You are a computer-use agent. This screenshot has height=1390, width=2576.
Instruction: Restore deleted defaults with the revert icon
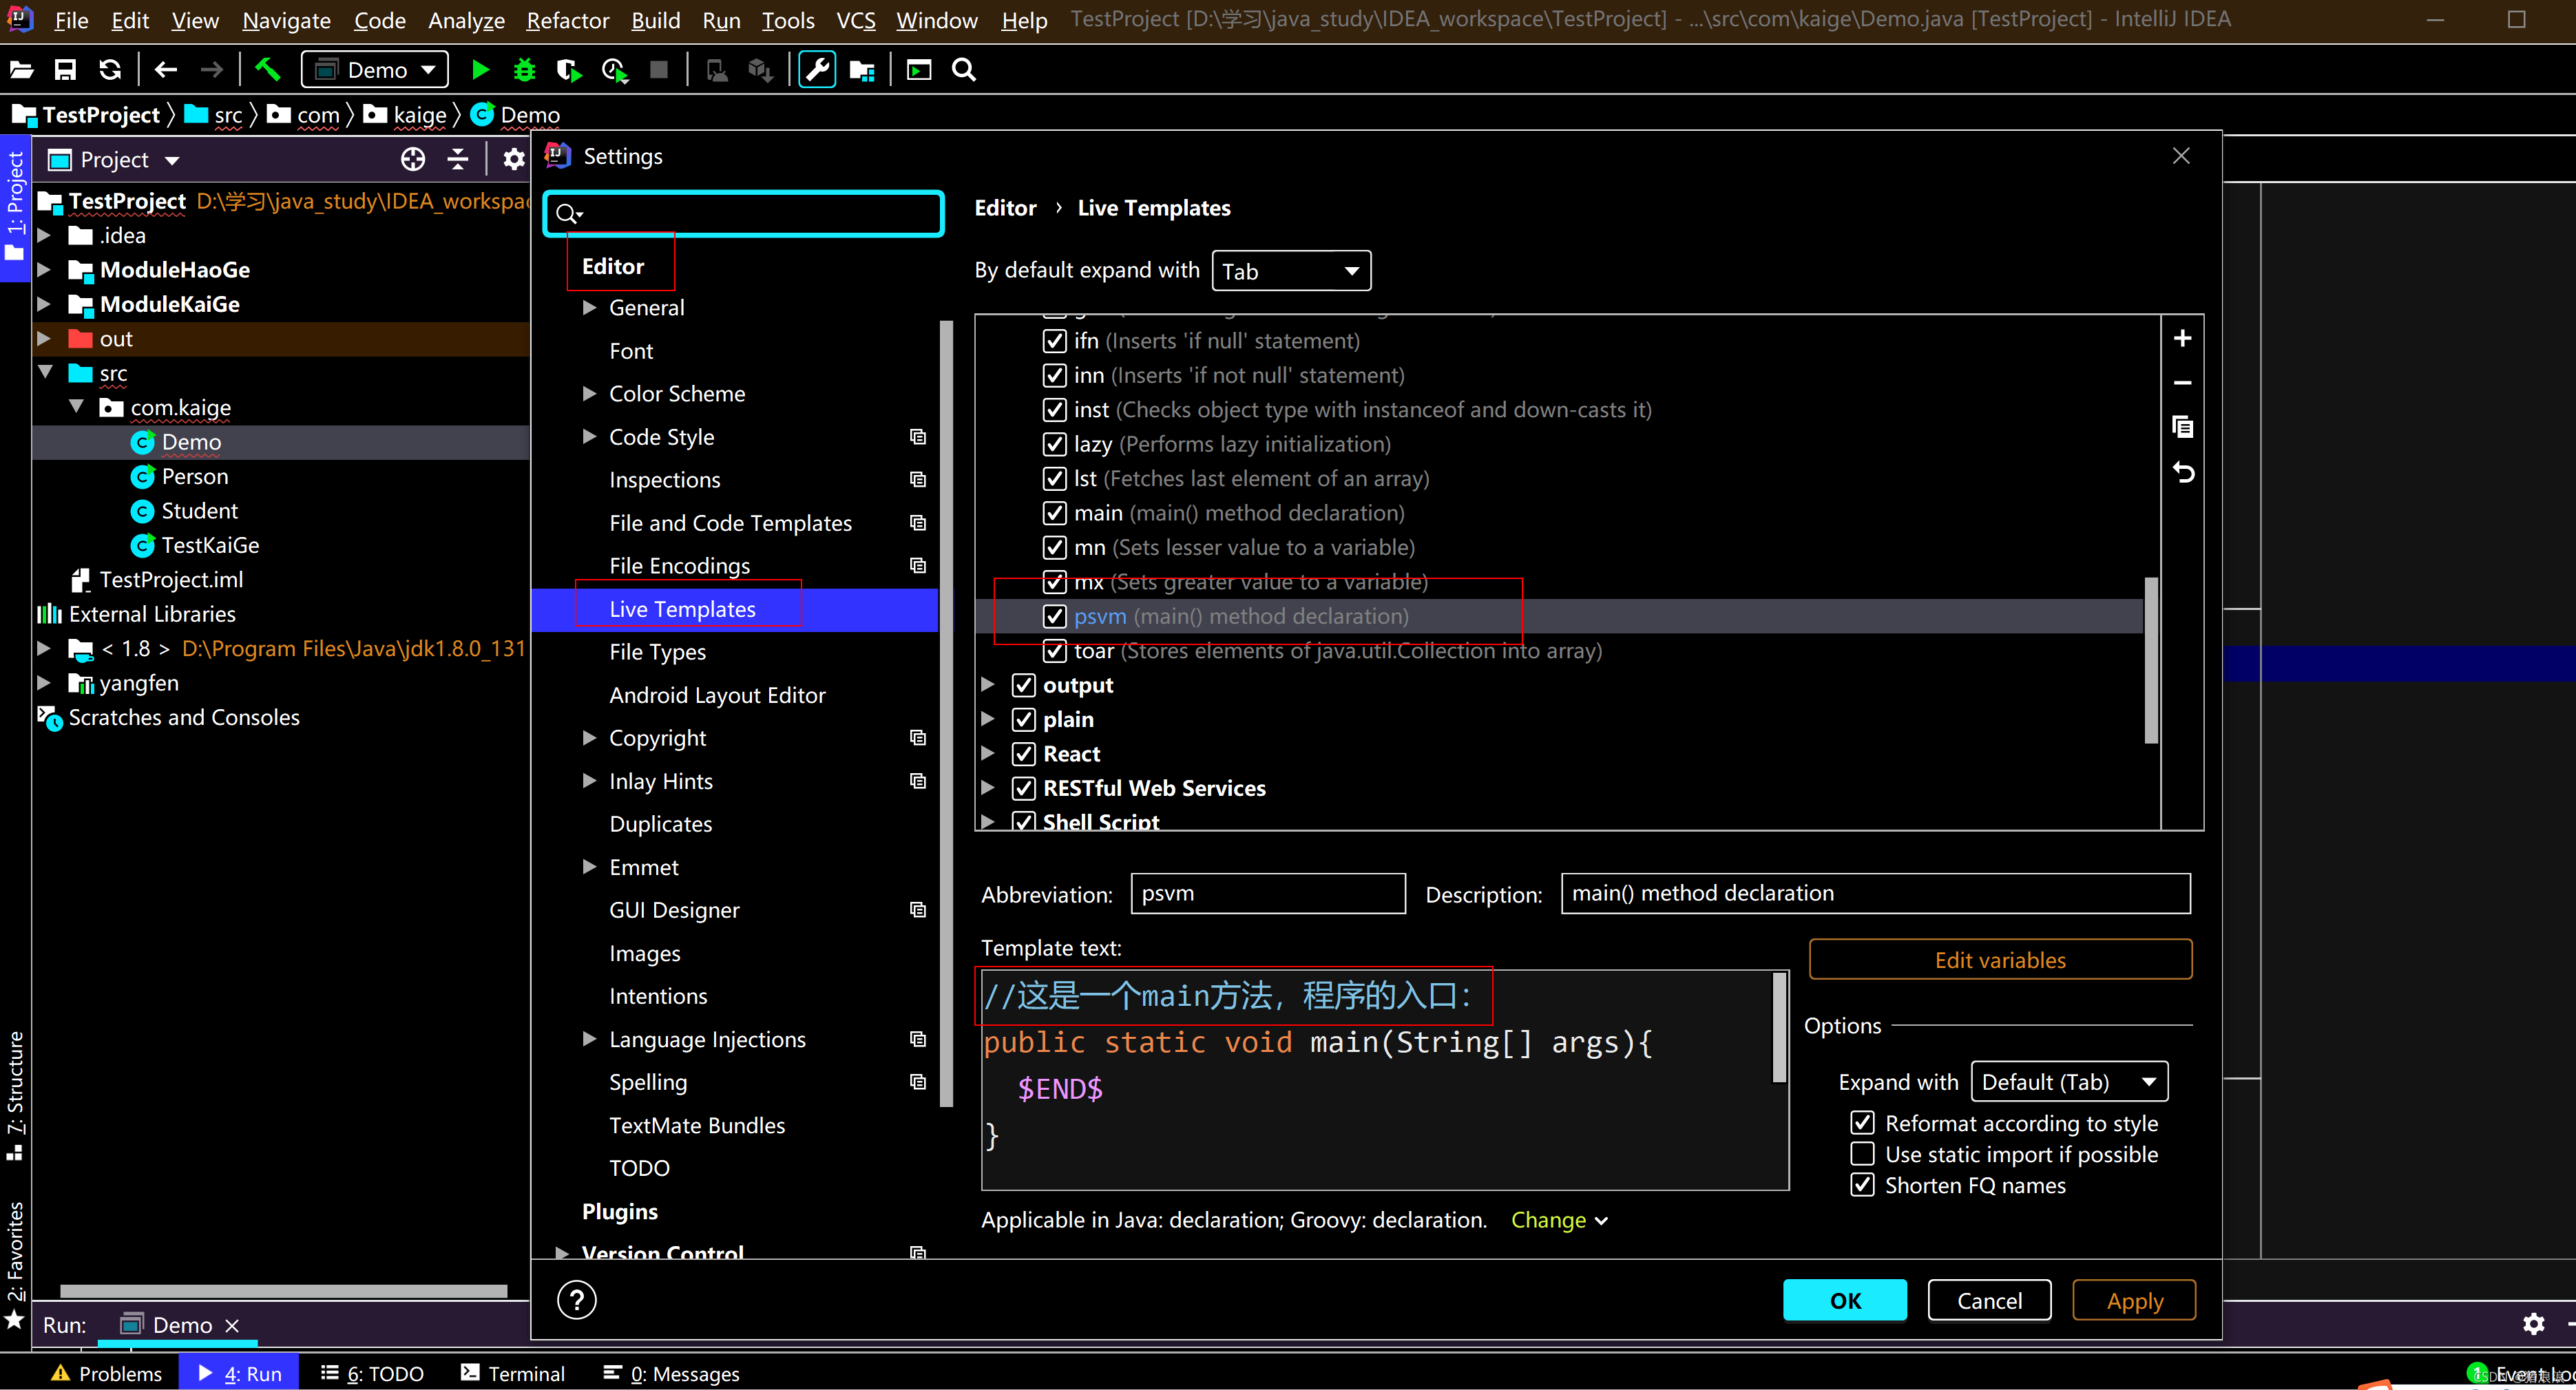(2183, 472)
